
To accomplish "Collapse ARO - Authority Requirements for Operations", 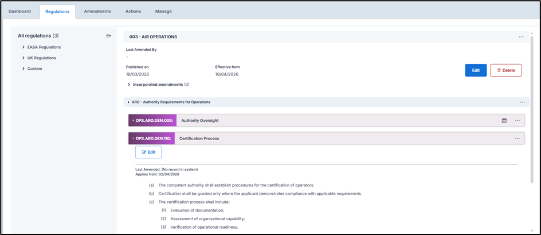I will [128, 102].
